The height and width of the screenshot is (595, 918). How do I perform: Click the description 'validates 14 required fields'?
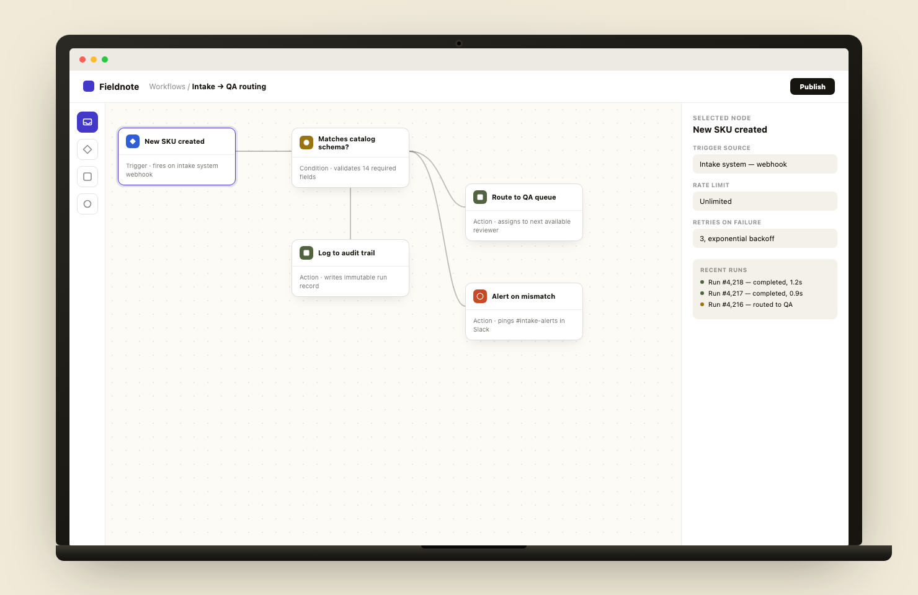347,172
